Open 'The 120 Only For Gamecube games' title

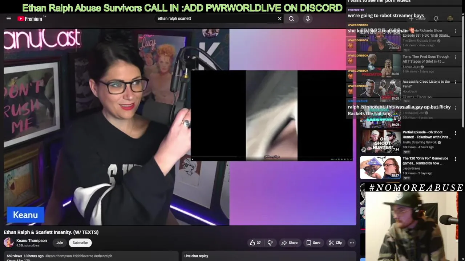(425, 161)
